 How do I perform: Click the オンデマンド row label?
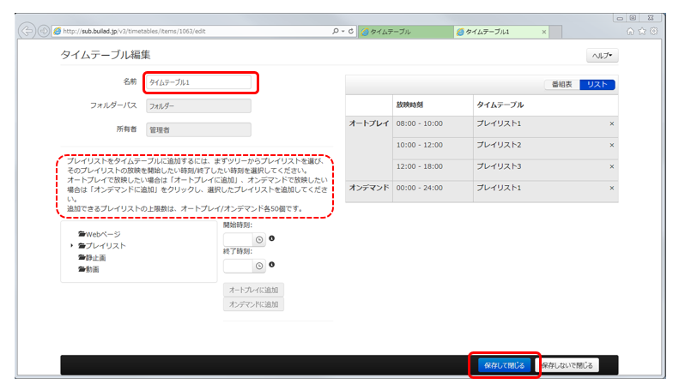[x=369, y=188]
